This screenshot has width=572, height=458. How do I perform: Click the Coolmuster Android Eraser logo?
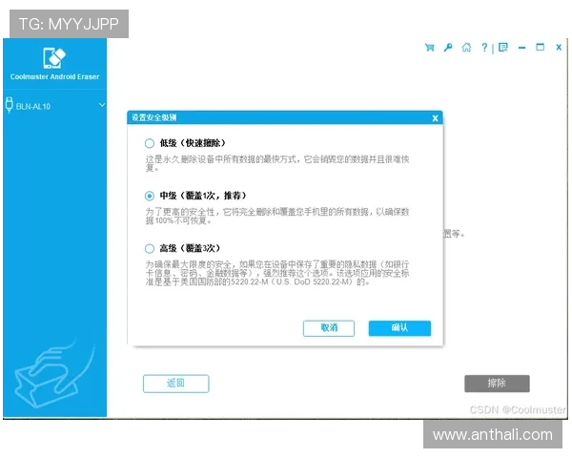(x=54, y=58)
